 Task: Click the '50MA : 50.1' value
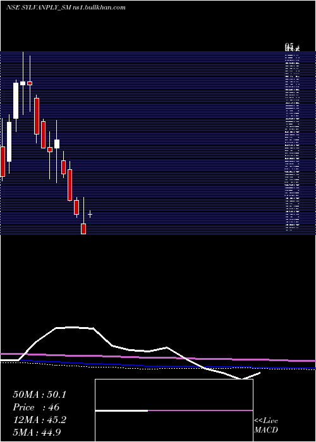click(x=39, y=395)
